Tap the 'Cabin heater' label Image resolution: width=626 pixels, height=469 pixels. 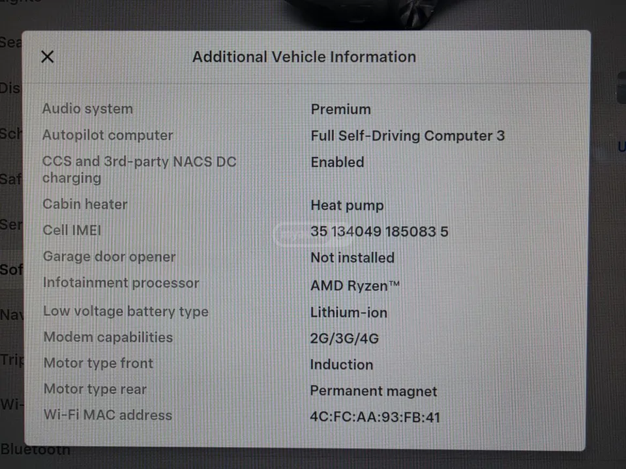pos(85,204)
